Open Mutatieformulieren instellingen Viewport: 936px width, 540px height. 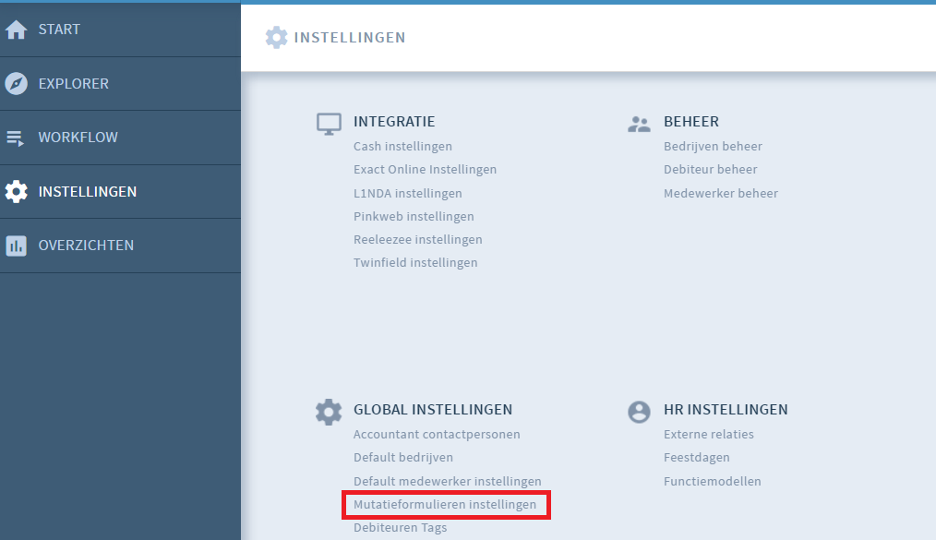tap(445, 505)
